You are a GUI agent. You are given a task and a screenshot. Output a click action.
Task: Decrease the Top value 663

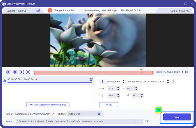(x=118, y=97)
